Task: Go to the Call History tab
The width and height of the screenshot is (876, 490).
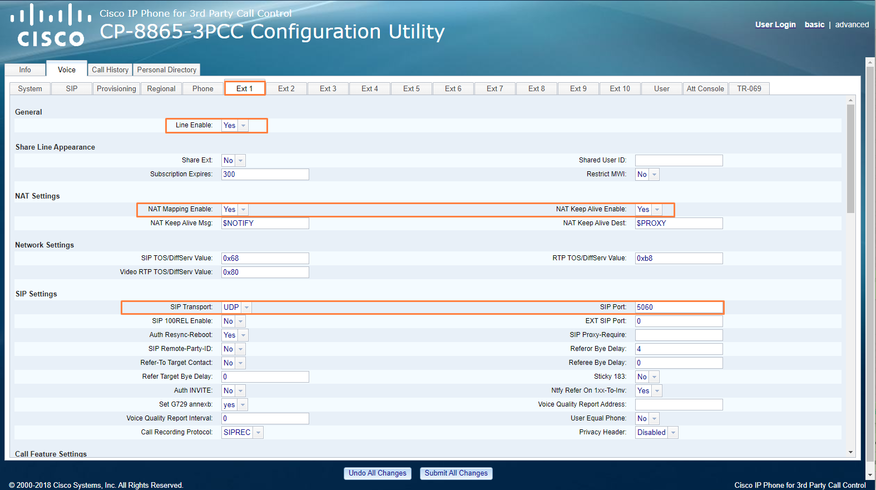Action: coord(110,70)
